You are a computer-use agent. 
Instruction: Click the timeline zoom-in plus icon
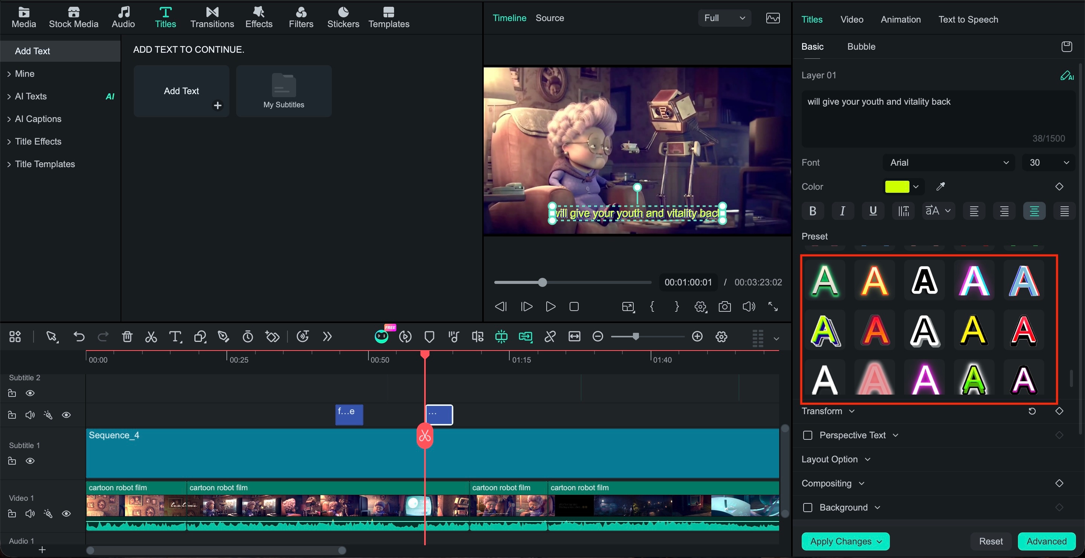tap(697, 337)
